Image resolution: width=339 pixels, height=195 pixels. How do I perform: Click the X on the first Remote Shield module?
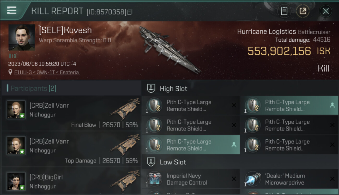point(234,105)
